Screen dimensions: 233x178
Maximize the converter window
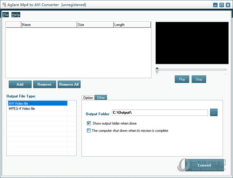coord(222,5)
